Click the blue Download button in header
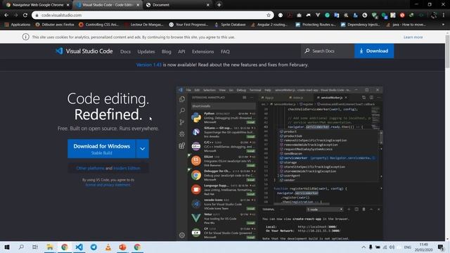 [374, 51]
